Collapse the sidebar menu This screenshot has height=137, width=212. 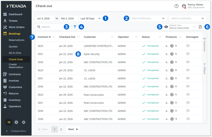pyautogui.click(x=16, y=131)
